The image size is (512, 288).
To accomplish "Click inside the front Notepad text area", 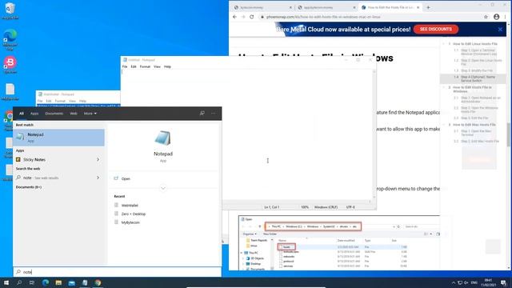I will pyautogui.click(x=248, y=135).
